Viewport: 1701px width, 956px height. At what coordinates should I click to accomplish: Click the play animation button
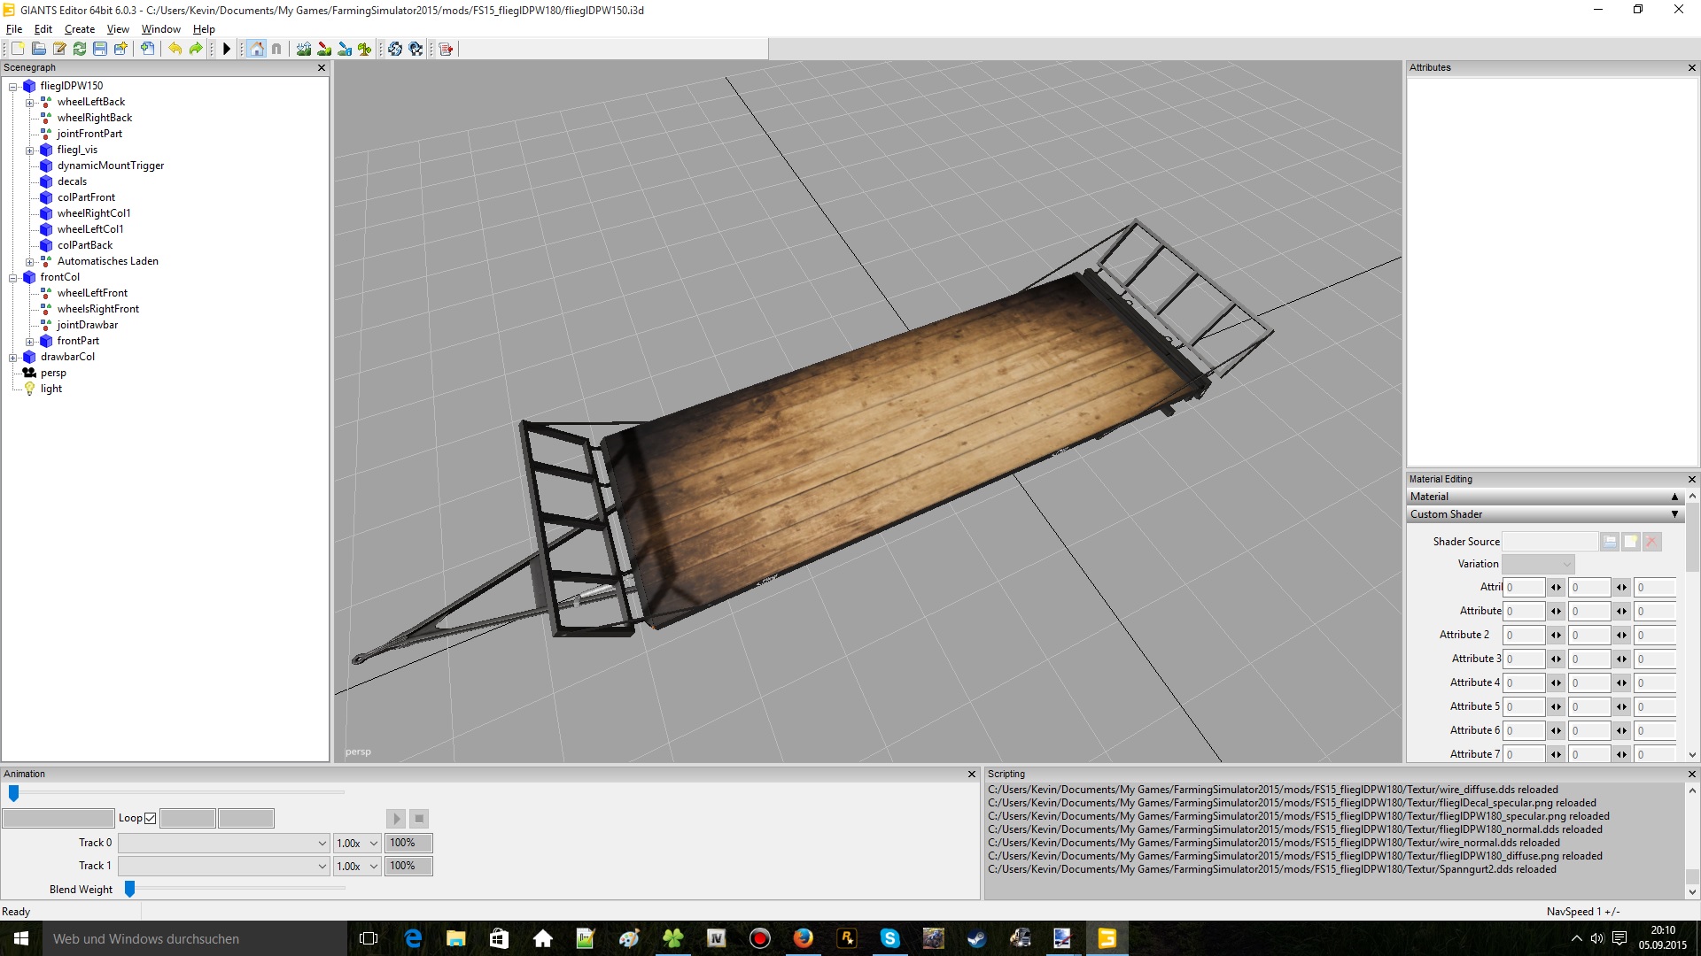coord(397,818)
